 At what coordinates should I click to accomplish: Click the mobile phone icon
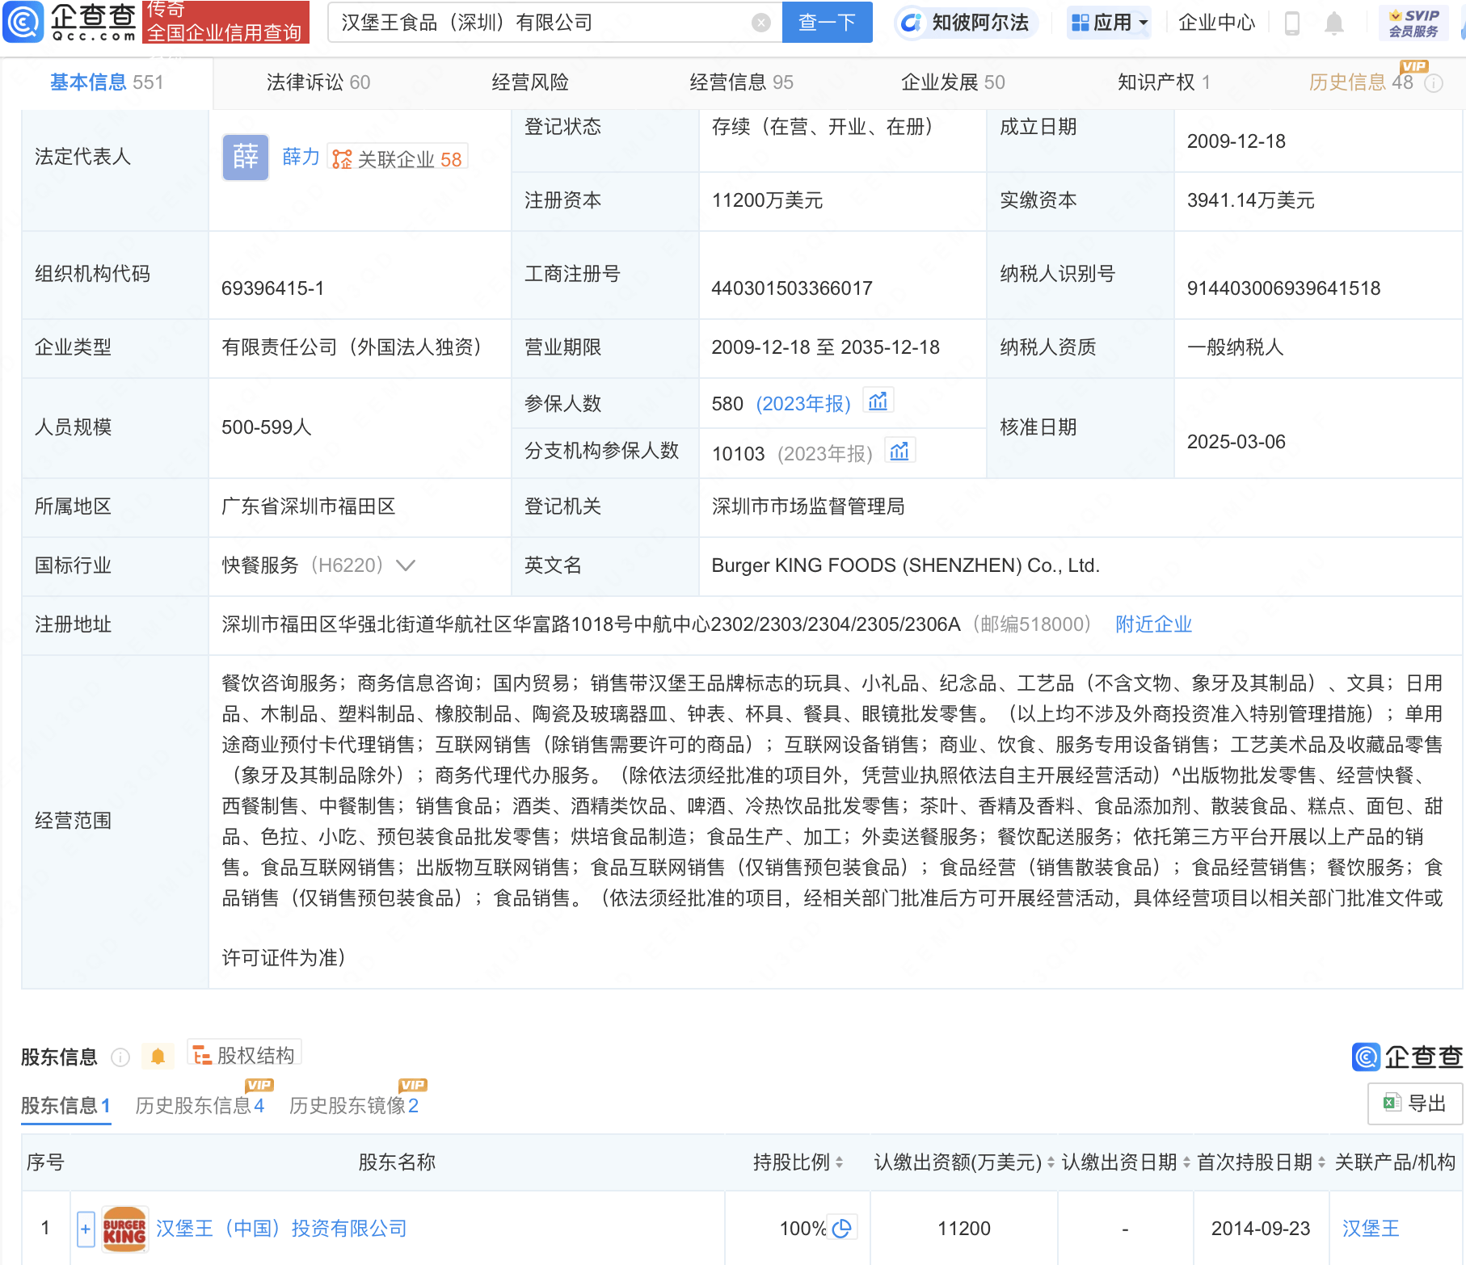point(1291,23)
